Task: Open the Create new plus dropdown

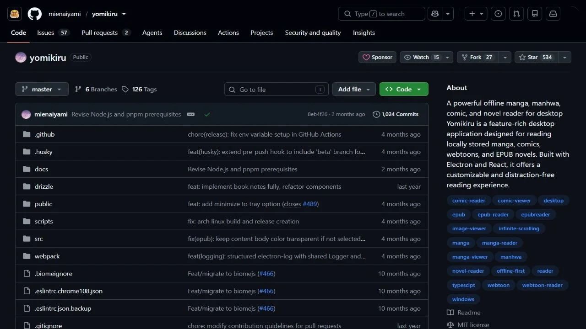Action: coord(476,14)
